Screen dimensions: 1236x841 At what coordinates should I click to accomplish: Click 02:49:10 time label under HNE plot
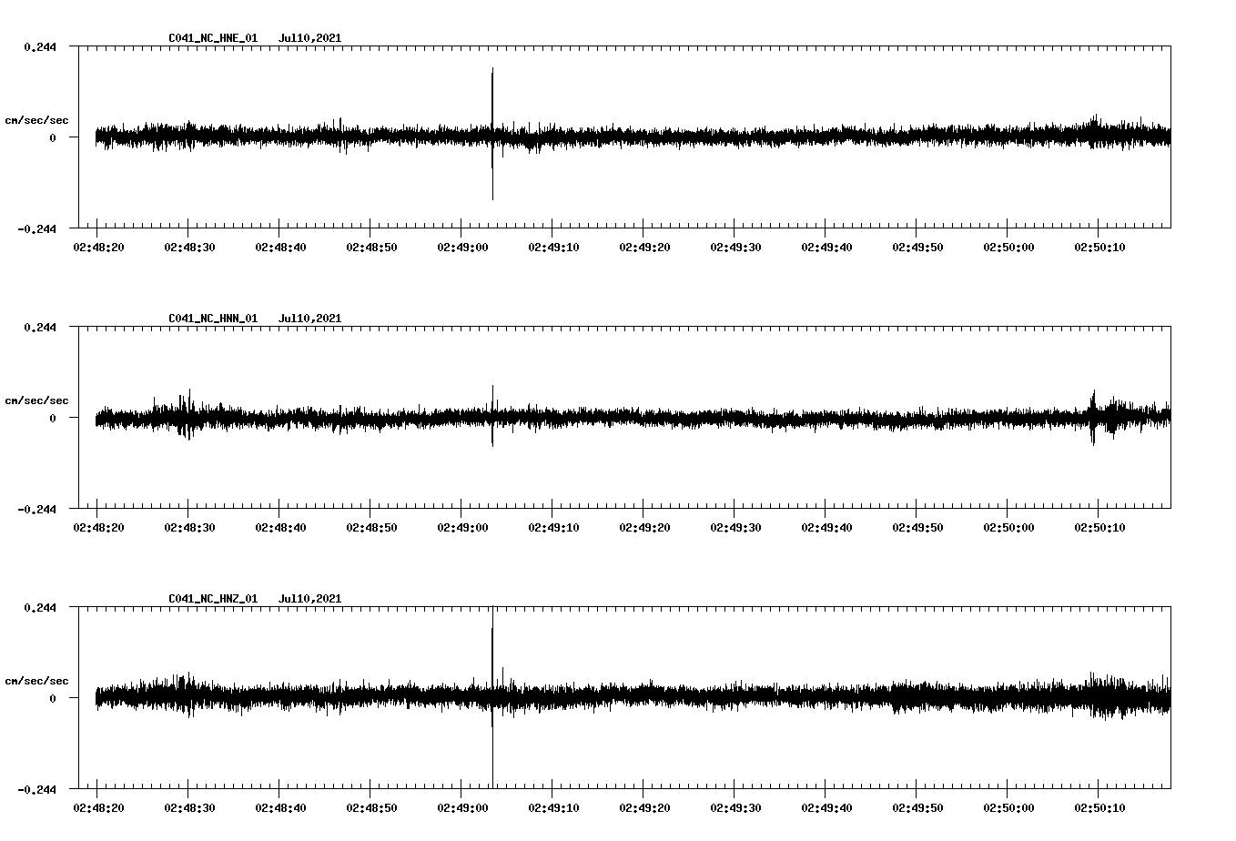pyautogui.click(x=553, y=247)
